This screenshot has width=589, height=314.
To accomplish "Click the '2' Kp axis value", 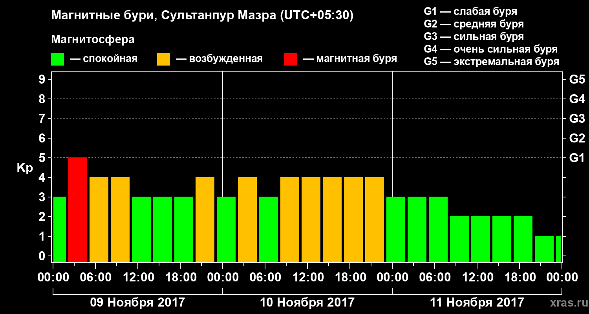I will (43, 217).
